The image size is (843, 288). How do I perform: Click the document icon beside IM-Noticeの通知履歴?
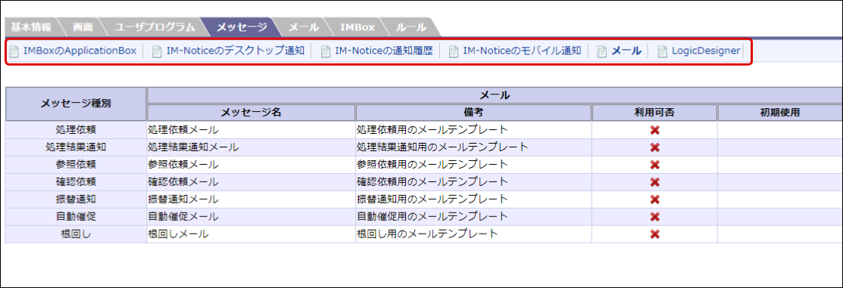(x=325, y=51)
